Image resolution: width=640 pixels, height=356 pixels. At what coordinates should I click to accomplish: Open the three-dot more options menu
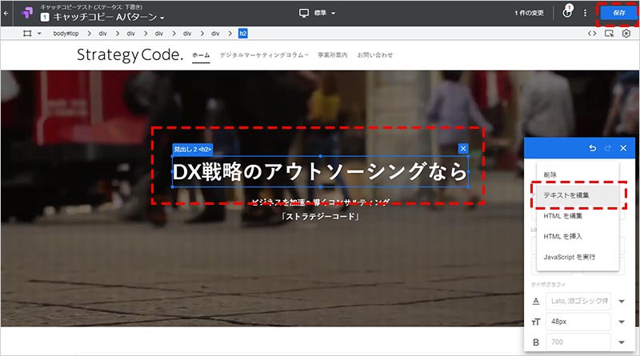click(585, 13)
